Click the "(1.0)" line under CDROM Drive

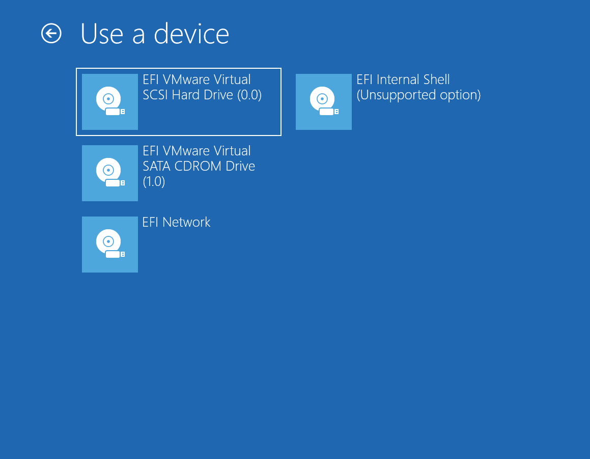154,181
